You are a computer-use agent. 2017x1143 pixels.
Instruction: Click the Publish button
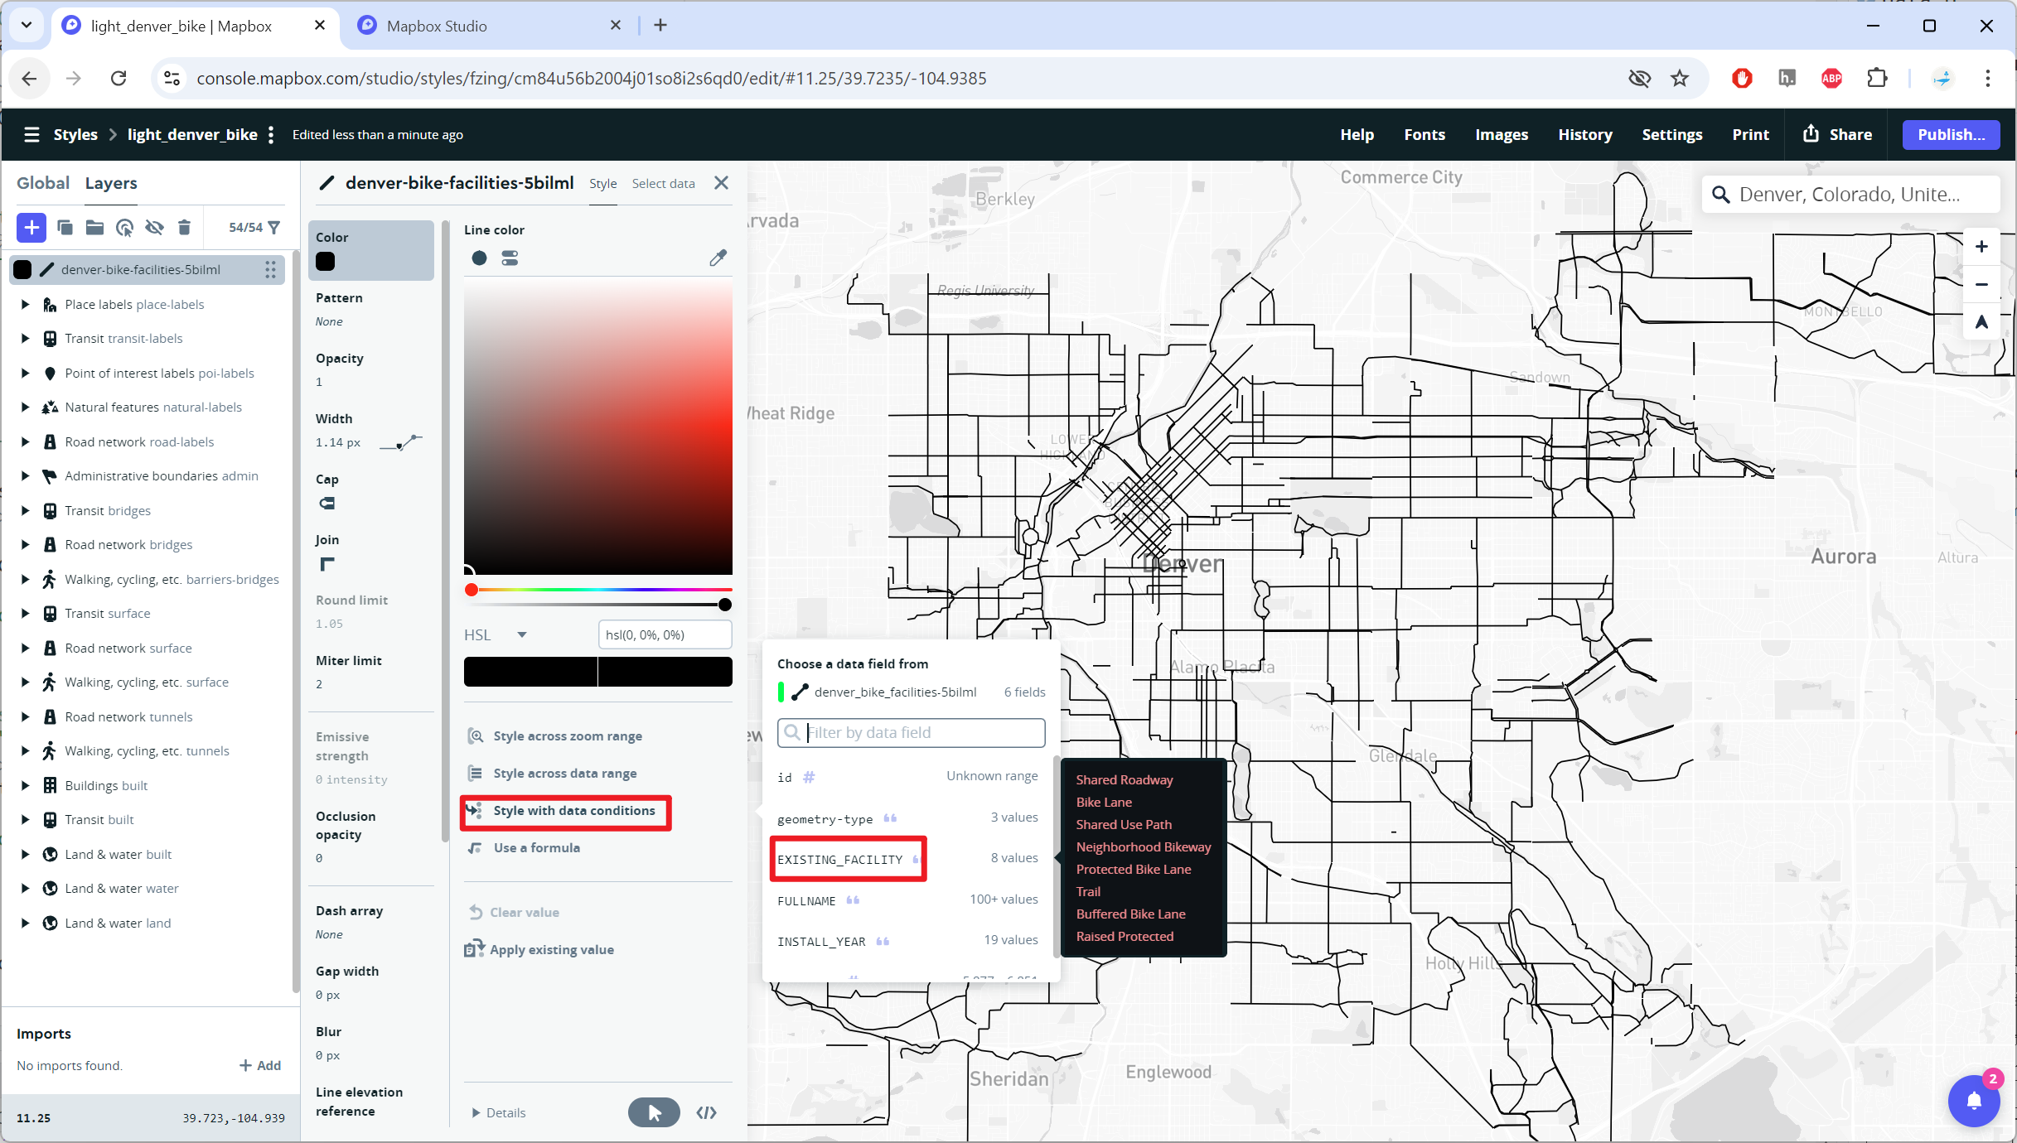(x=1951, y=134)
